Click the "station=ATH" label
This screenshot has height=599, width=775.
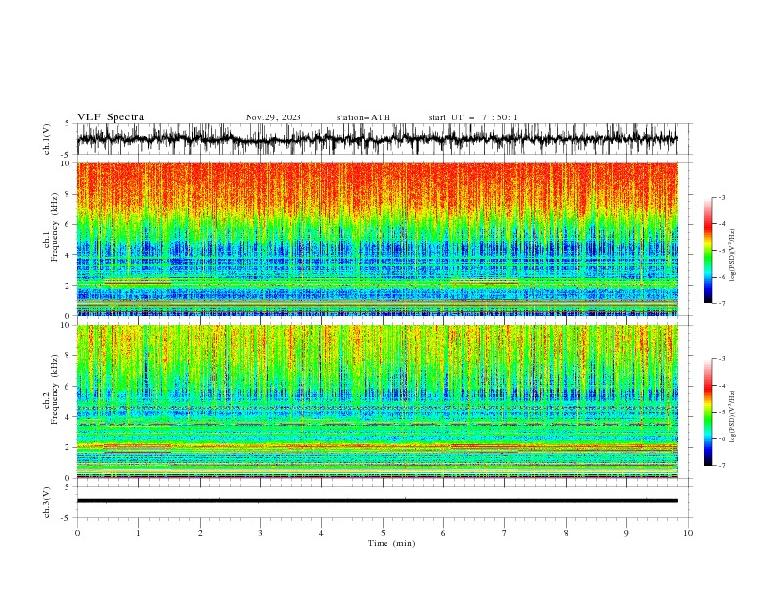[363, 117]
